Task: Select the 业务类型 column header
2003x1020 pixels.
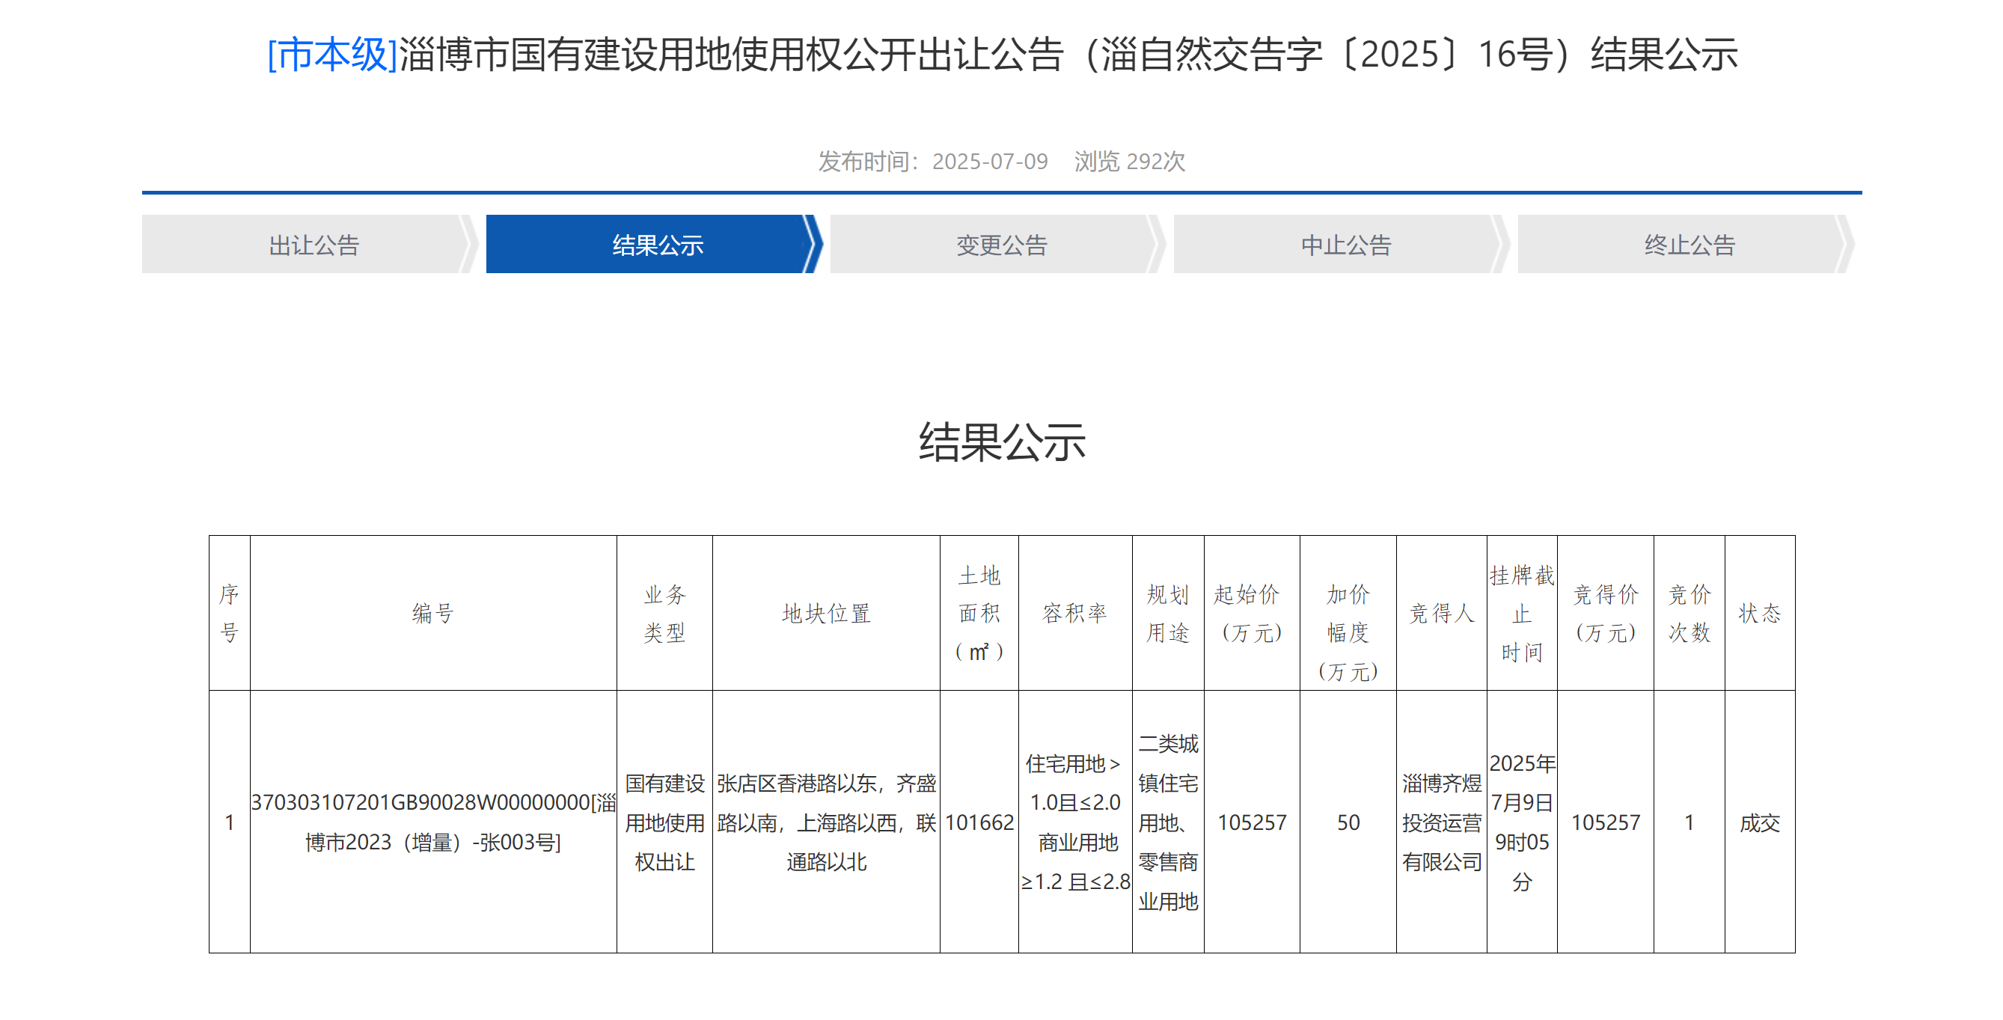Action: click(665, 614)
